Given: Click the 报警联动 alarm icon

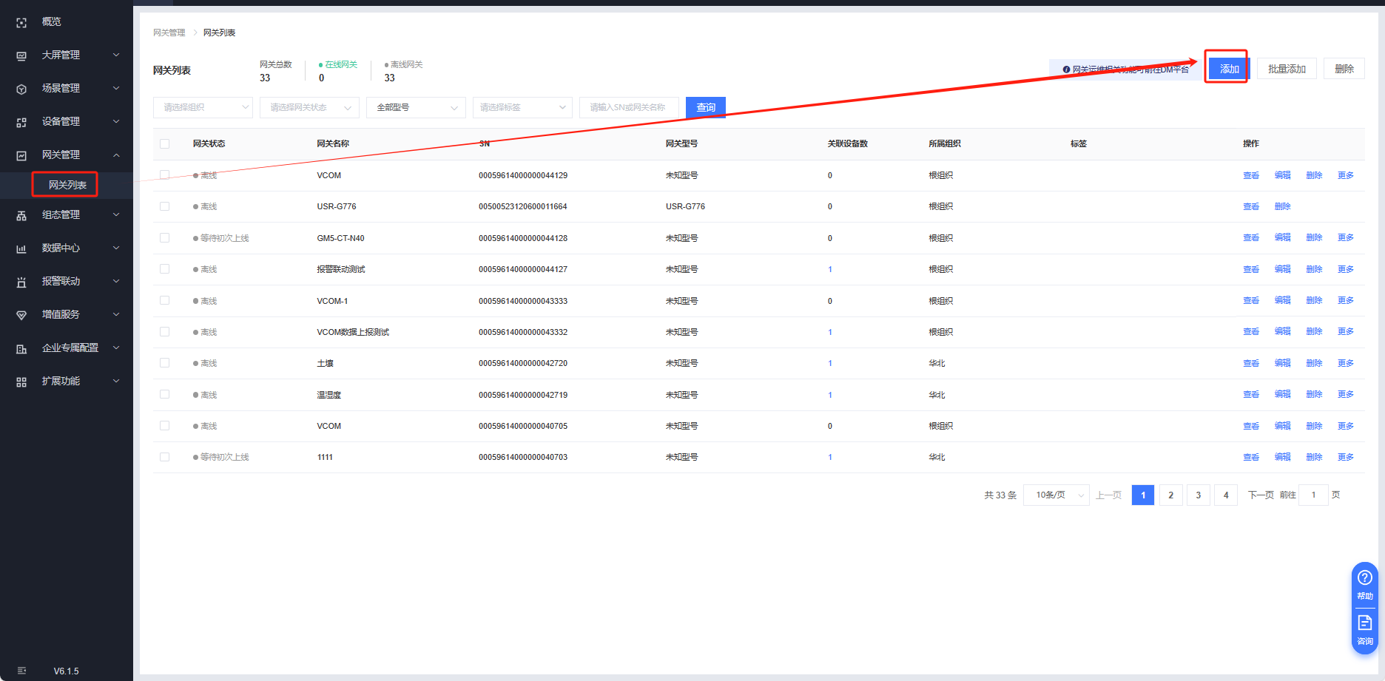Looking at the screenshot, I should (21, 282).
